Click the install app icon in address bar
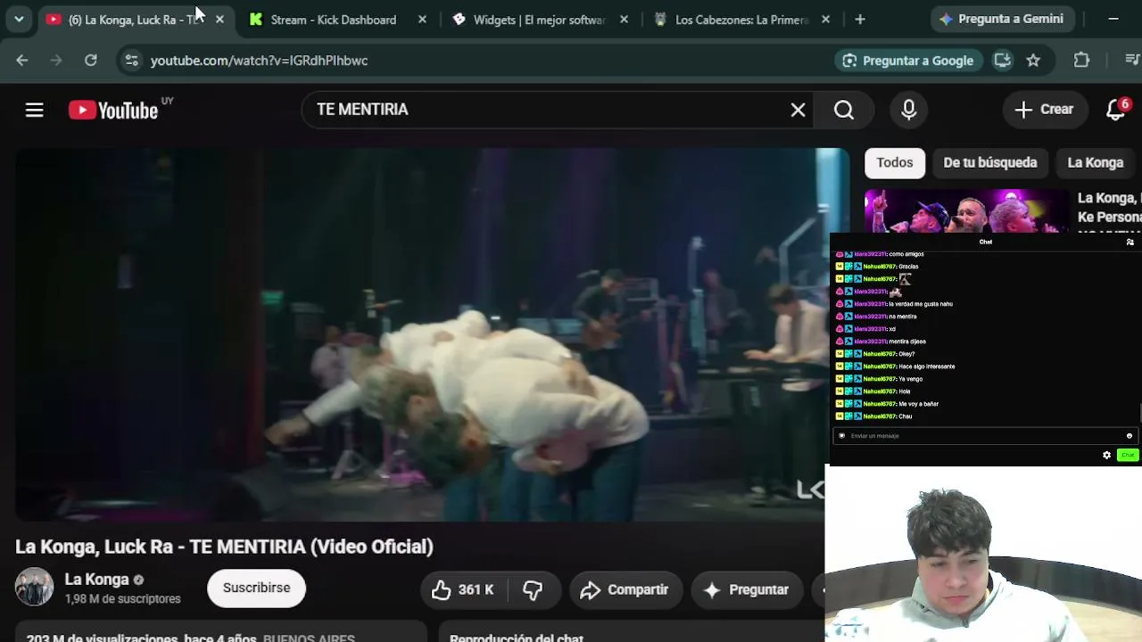The width and height of the screenshot is (1142, 642). pyautogui.click(x=1003, y=61)
